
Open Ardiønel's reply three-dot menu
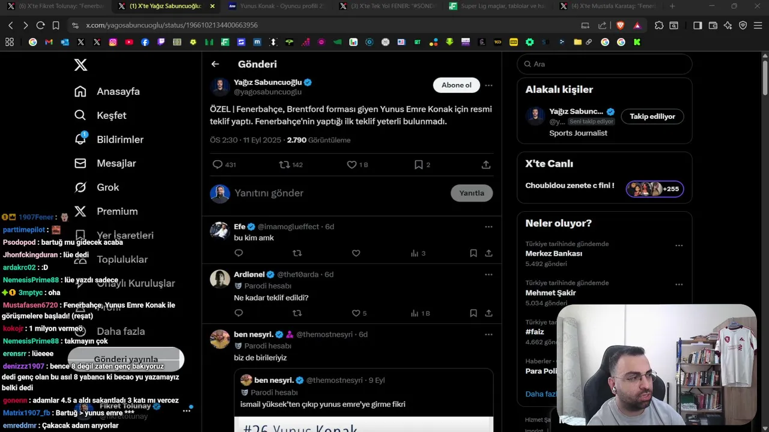click(x=488, y=275)
